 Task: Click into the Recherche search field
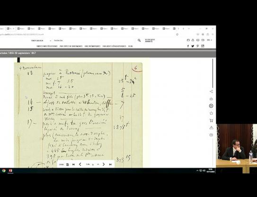93,40
